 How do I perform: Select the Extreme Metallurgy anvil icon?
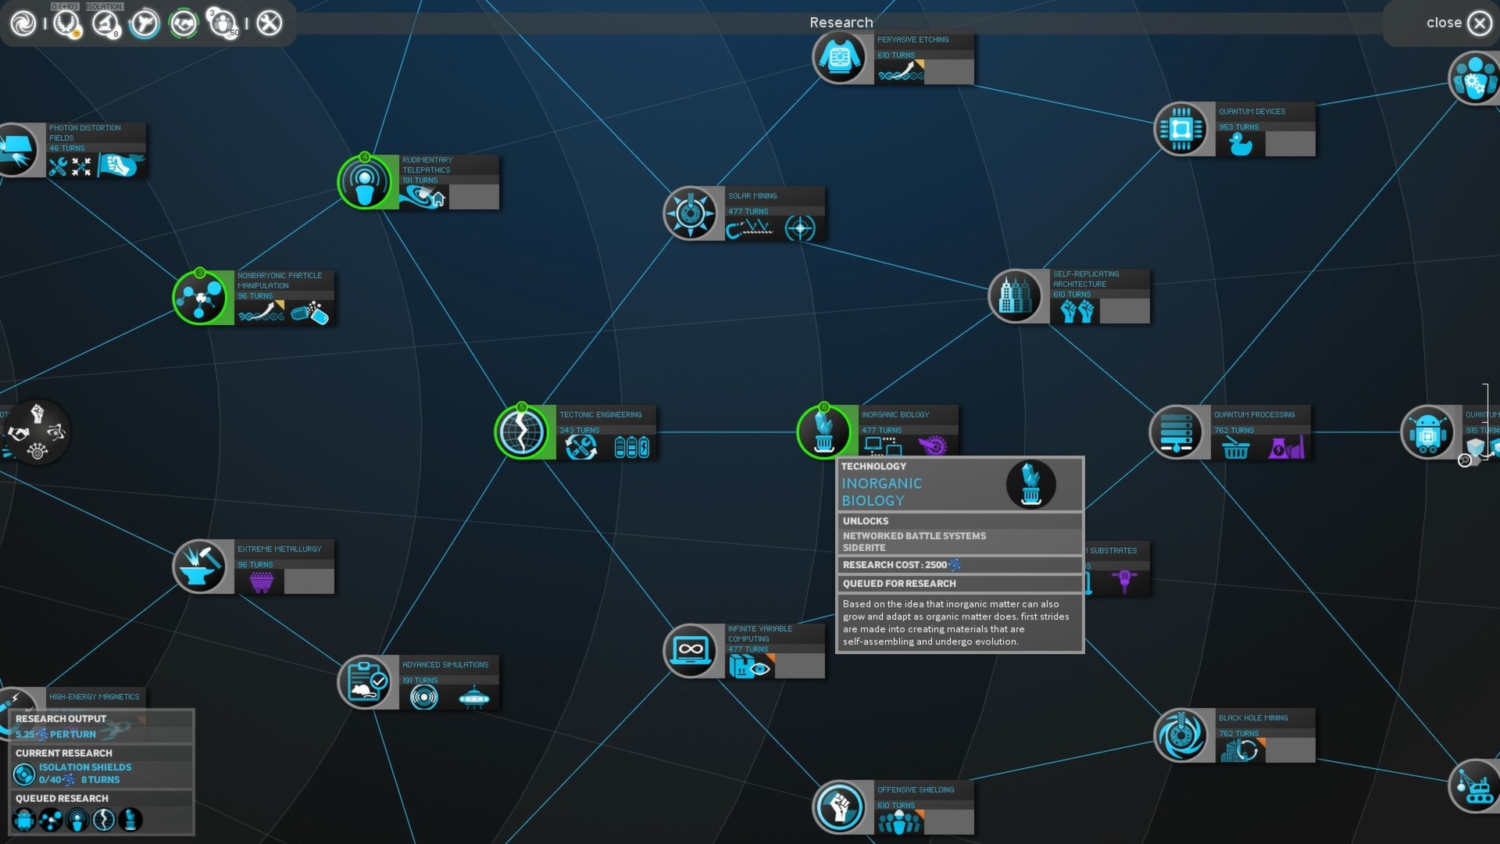202,566
